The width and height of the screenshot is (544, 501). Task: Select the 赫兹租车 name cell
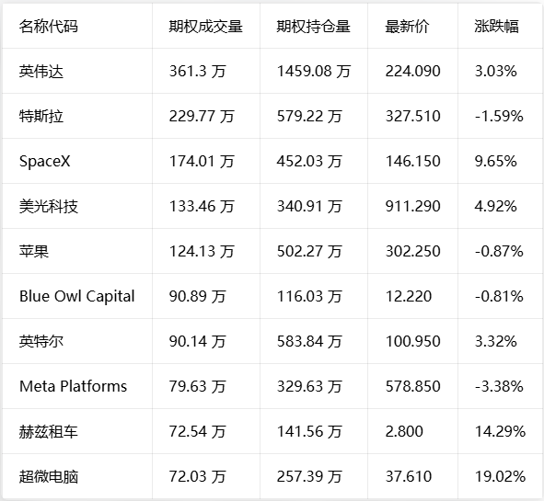(49, 431)
